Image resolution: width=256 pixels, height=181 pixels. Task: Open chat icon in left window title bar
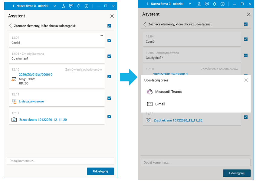coord(71,6)
